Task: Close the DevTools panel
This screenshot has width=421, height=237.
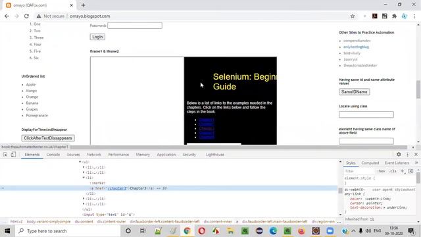Action: pyautogui.click(x=416, y=154)
